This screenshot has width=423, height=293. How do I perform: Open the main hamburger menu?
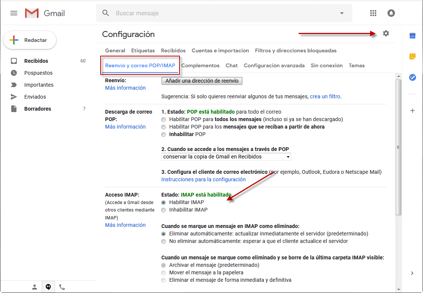(x=14, y=13)
